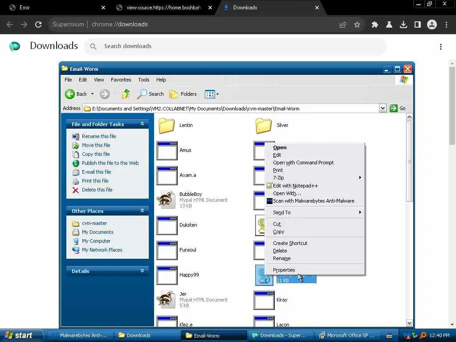Click the My Network Places icon
The height and width of the screenshot is (342, 456).
click(76, 250)
